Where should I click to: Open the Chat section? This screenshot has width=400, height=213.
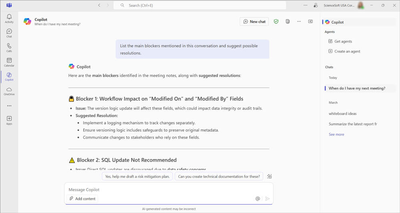[9, 33]
